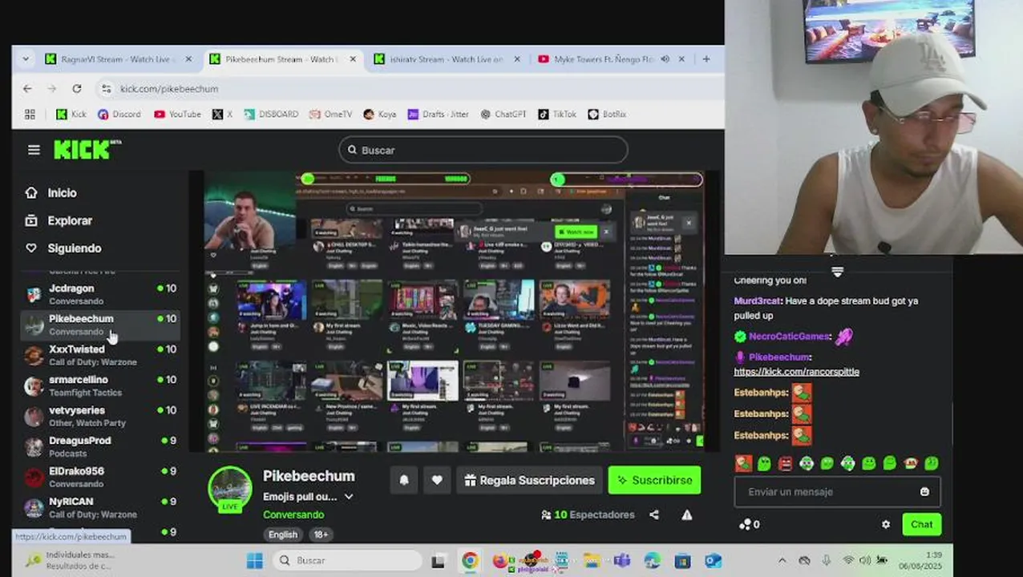Open srmarcellino channel in sidebar

[100, 385]
